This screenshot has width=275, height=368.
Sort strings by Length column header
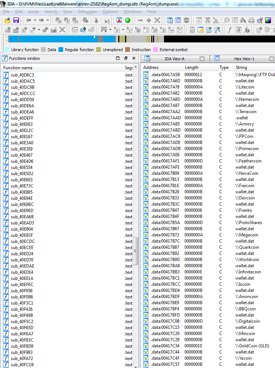pos(200,67)
